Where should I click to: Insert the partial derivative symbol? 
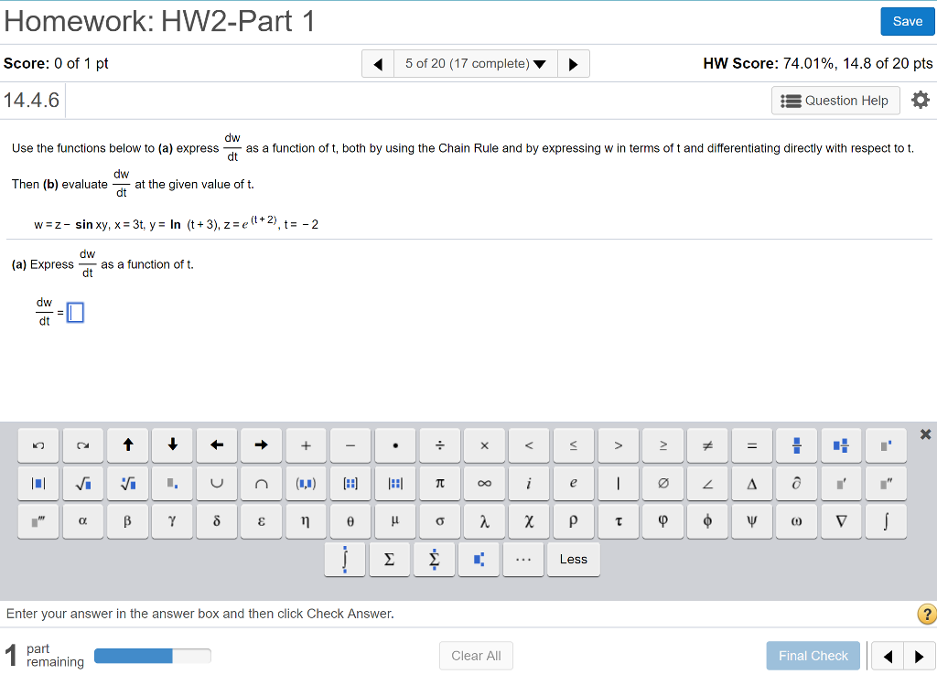coord(796,482)
